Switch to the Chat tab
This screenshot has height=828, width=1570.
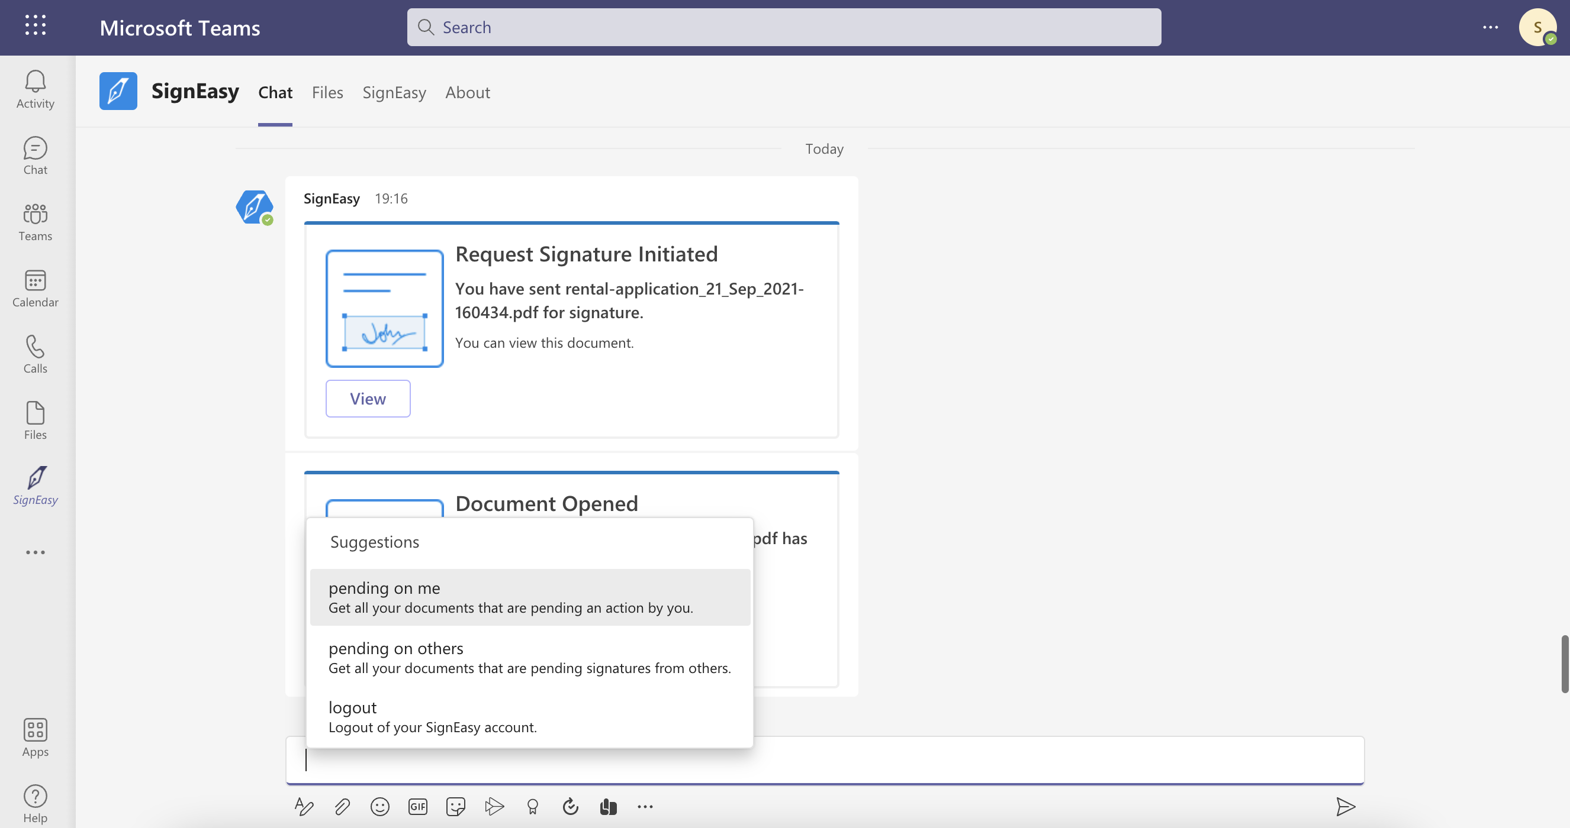pos(275,92)
